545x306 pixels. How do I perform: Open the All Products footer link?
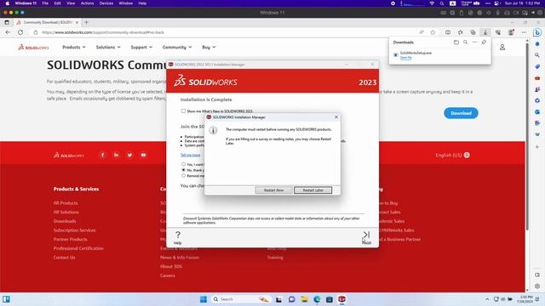coord(66,203)
